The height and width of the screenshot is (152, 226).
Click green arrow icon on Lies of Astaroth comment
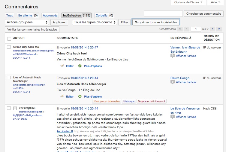(80, 97)
